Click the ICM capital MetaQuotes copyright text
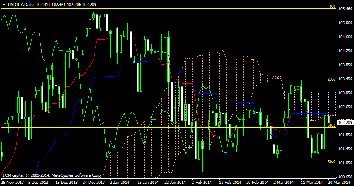Screen dimensions: 354x186 point(52,175)
